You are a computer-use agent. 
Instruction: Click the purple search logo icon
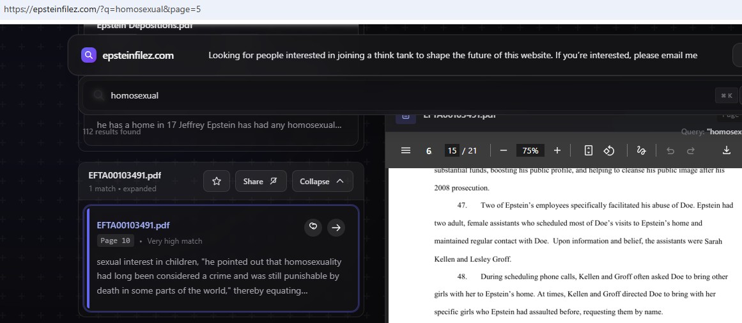point(89,55)
